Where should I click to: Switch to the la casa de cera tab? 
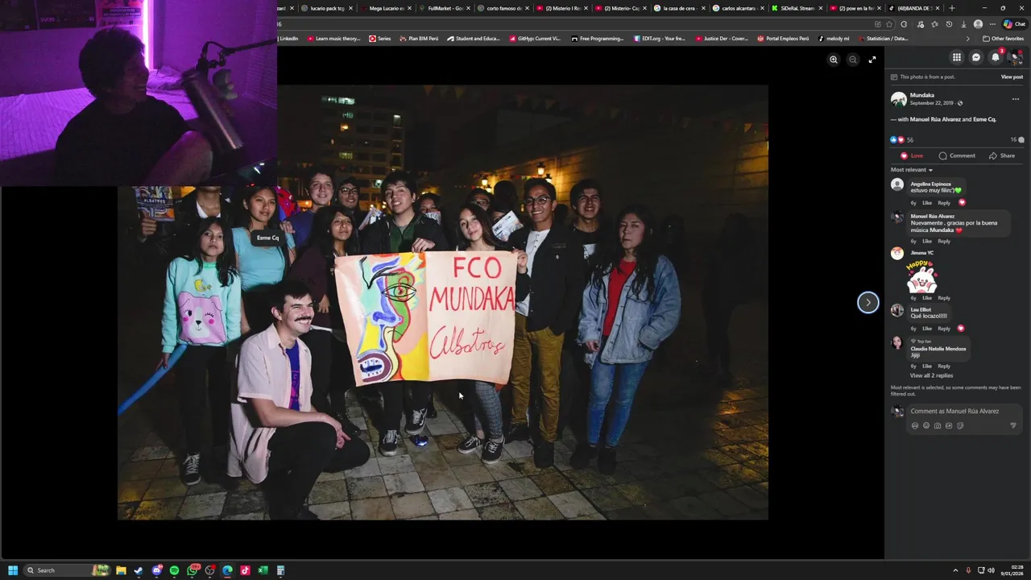(x=679, y=8)
